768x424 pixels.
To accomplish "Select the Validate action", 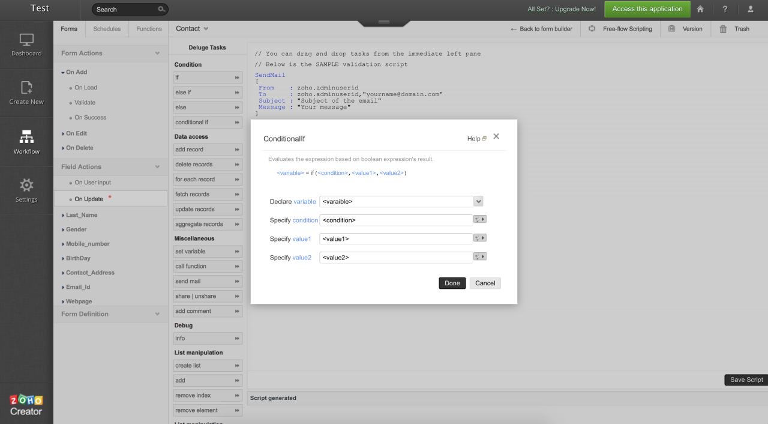I will tap(85, 103).
